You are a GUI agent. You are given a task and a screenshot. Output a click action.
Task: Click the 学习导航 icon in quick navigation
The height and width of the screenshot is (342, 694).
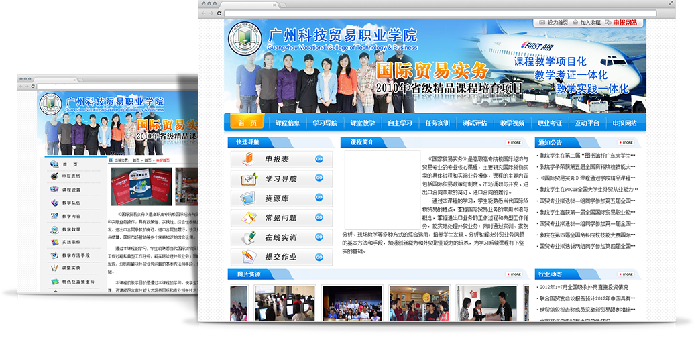pos(249,179)
